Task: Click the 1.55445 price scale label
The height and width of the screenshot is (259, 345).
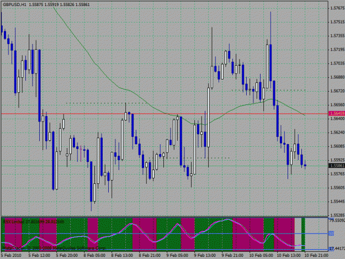Action: click(x=337, y=202)
